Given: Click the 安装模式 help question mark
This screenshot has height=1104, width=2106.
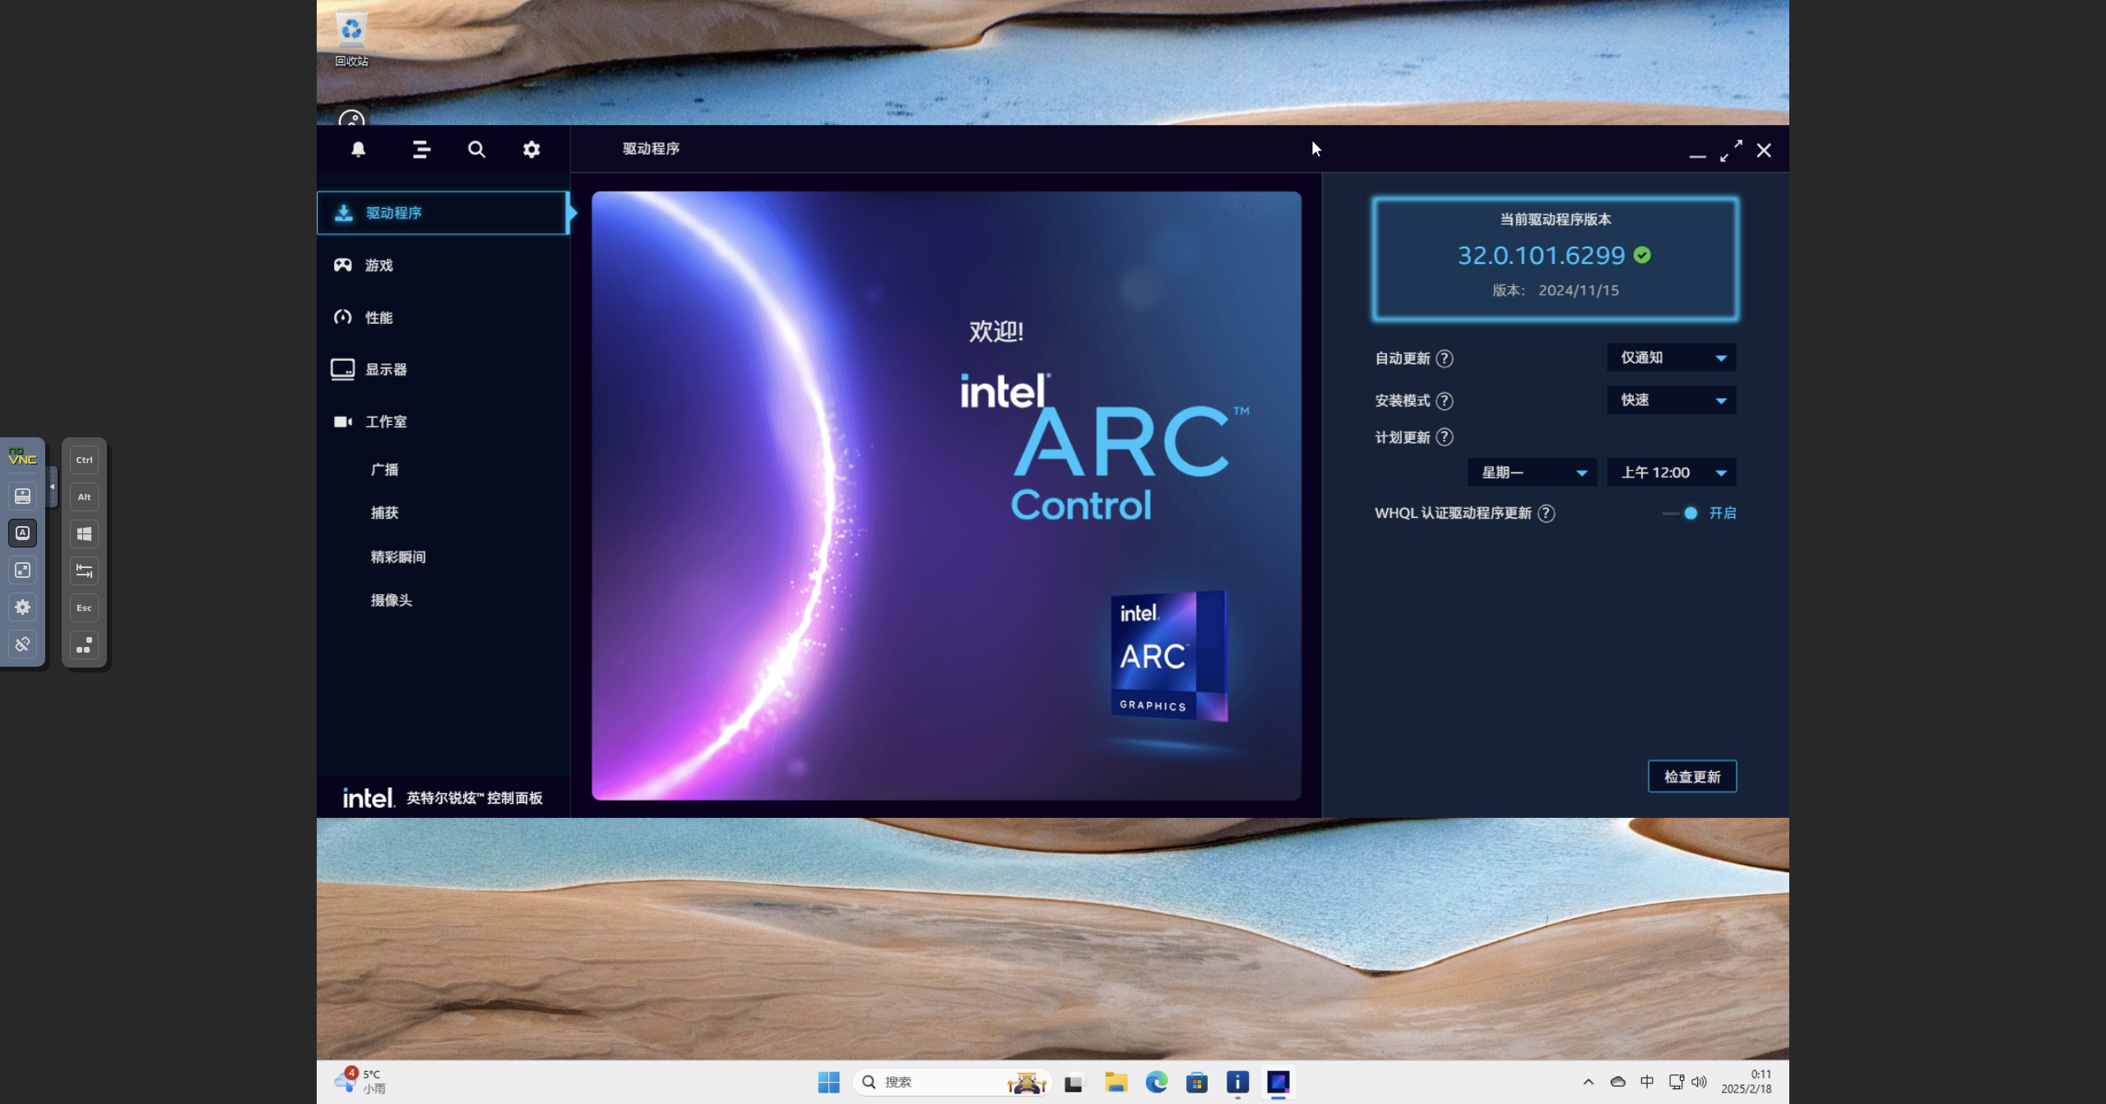Looking at the screenshot, I should (x=1445, y=400).
